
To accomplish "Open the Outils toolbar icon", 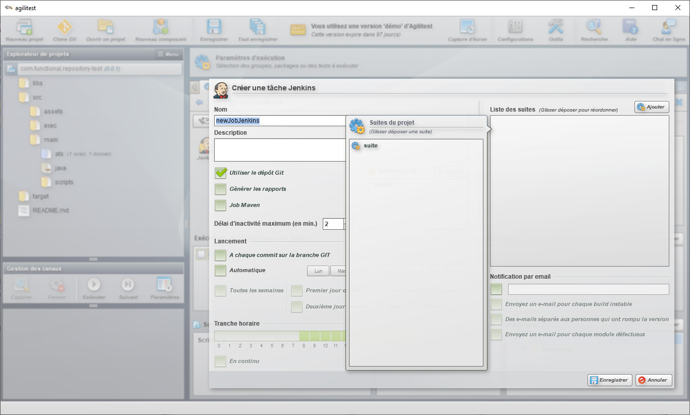I will pyautogui.click(x=556, y=27).
